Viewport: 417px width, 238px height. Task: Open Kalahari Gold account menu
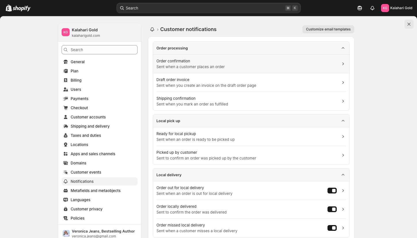click(397, 8)
